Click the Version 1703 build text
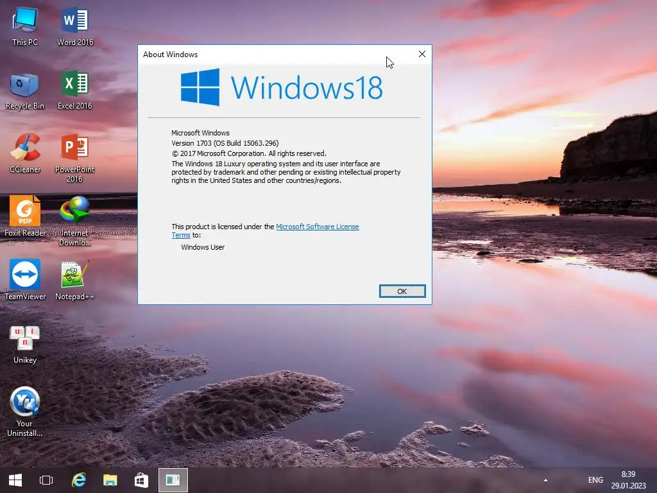657x493 pixels. point(225,143)
